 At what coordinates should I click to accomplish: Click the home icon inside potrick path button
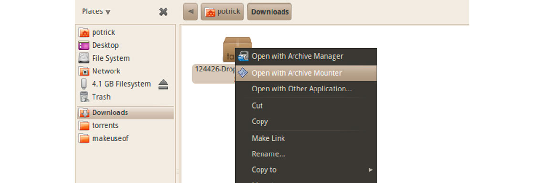(210, 12)
